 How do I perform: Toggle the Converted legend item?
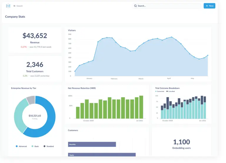tap(160, 91)
